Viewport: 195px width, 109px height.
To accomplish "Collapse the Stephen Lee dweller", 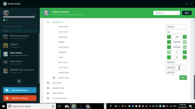I will 48,22.
